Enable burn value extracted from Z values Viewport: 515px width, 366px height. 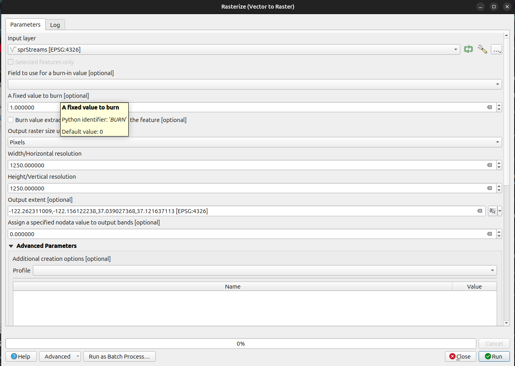pyautogui.click(x=11, y=120)
